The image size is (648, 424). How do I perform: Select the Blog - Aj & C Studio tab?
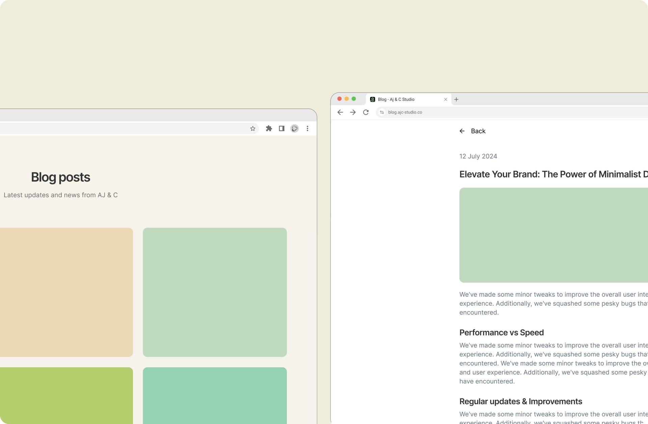coord(408,99)
